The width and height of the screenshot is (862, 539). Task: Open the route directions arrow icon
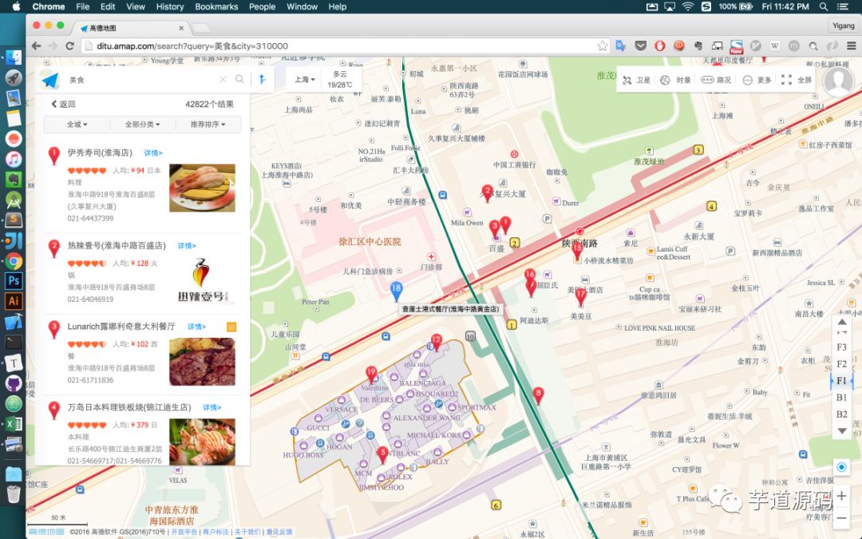[263, 79]
